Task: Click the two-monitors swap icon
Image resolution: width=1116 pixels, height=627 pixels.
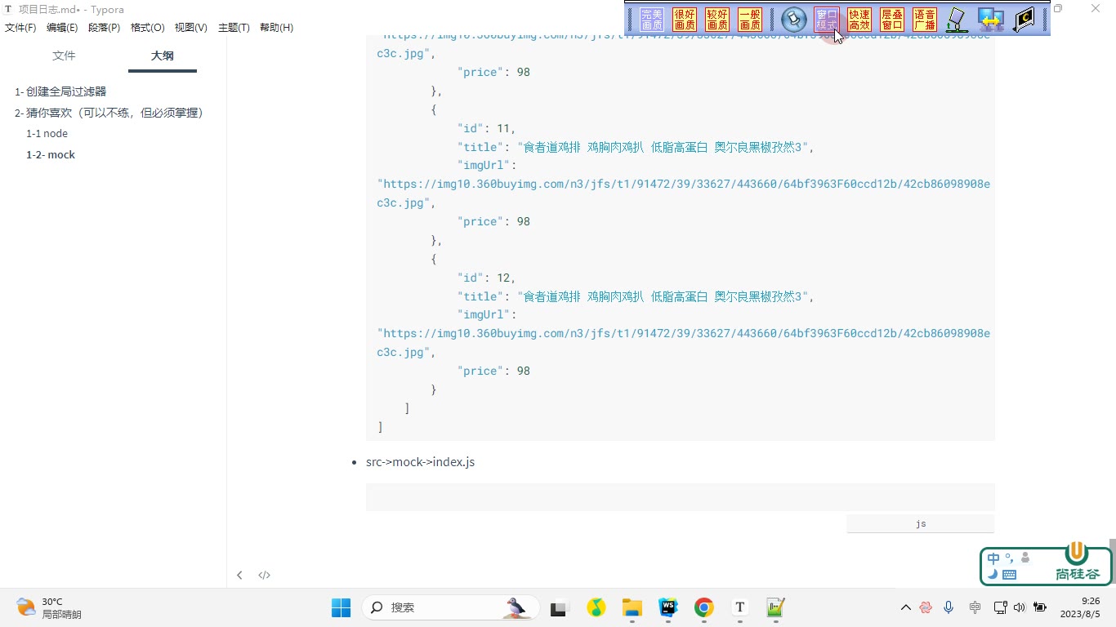Action: pyautogui.click(x=991, y=20)
